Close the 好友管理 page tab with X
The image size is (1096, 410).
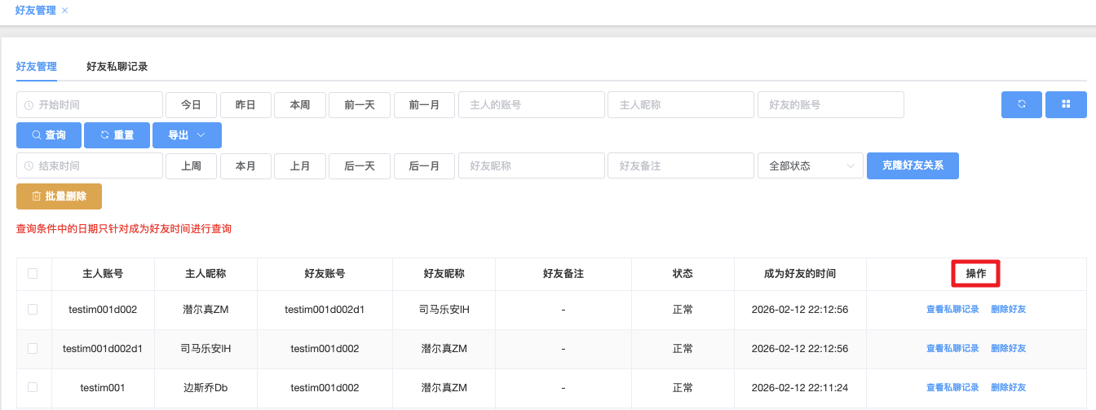coord(65,11)
